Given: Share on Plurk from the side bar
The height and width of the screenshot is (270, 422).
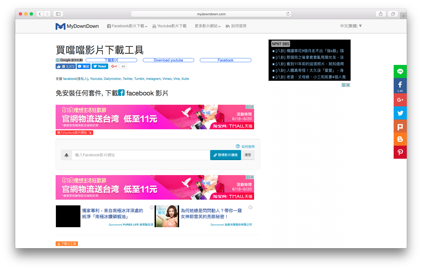Looking at the screenshot, I should click(x=400, y=126).
